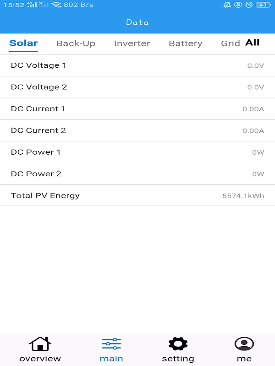Tap the DC Power 1 row
This screenshot has width=275, height=366.
pos(137,152)
